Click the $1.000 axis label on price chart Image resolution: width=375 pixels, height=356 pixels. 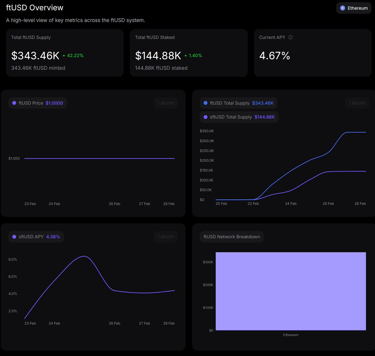tap(14, 158)
